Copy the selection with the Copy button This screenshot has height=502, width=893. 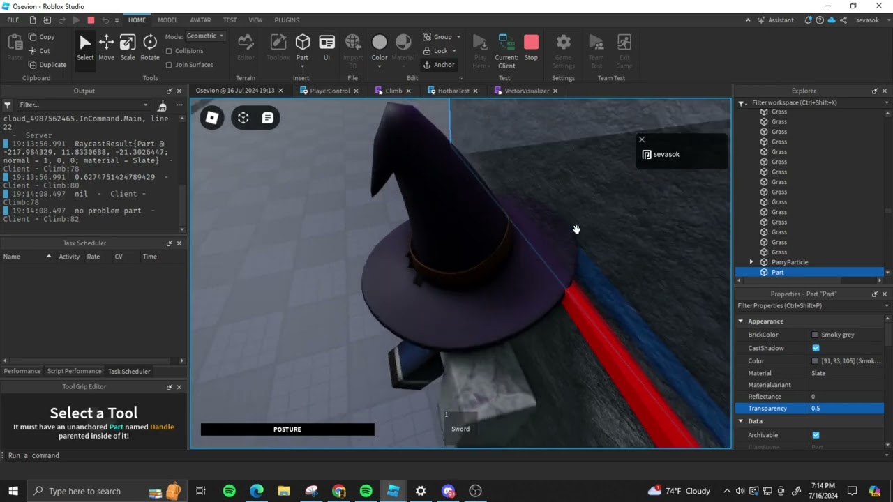click(x=41, y=37)
